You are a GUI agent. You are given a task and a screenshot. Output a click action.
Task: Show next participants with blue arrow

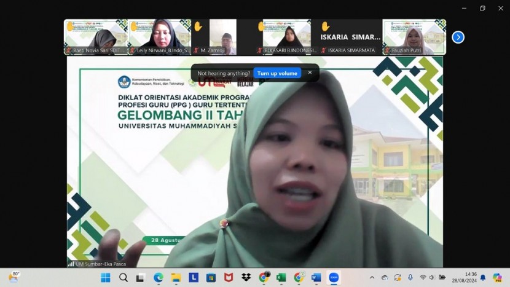pos(458,37)
